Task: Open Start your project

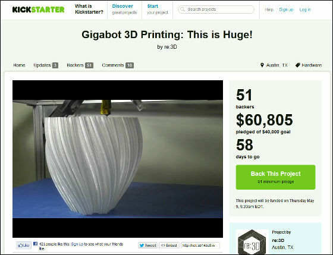Action: pos(158,10)
